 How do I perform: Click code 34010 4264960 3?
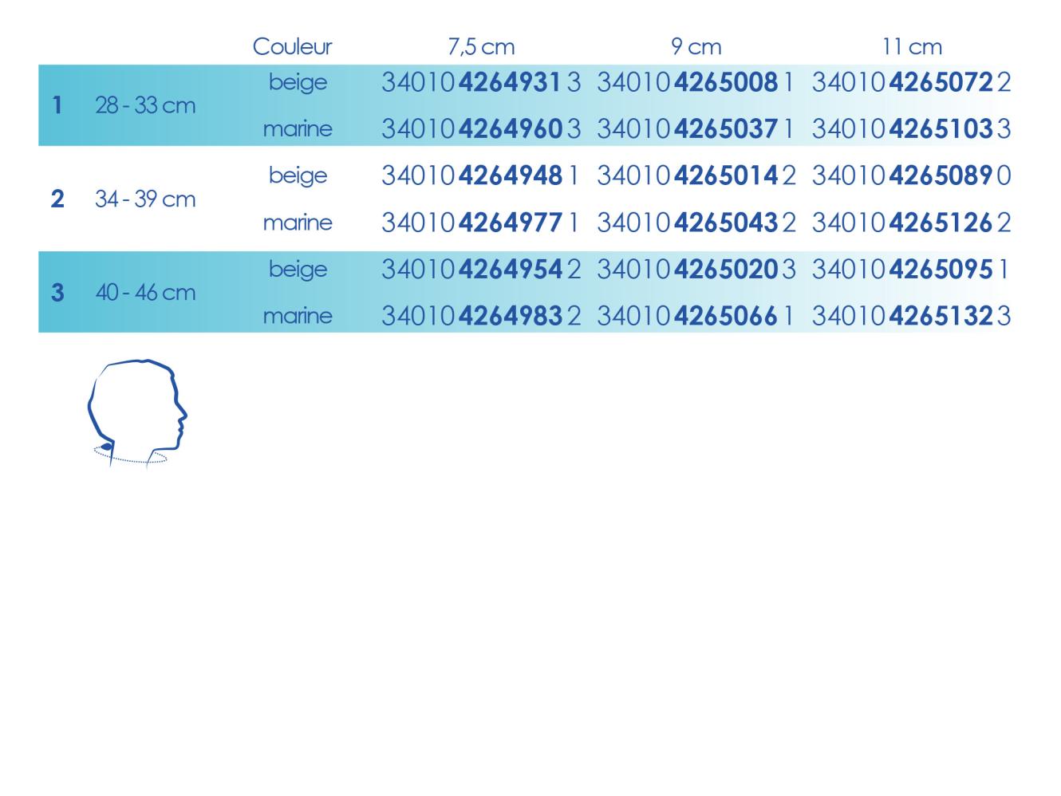pos(481,128)
